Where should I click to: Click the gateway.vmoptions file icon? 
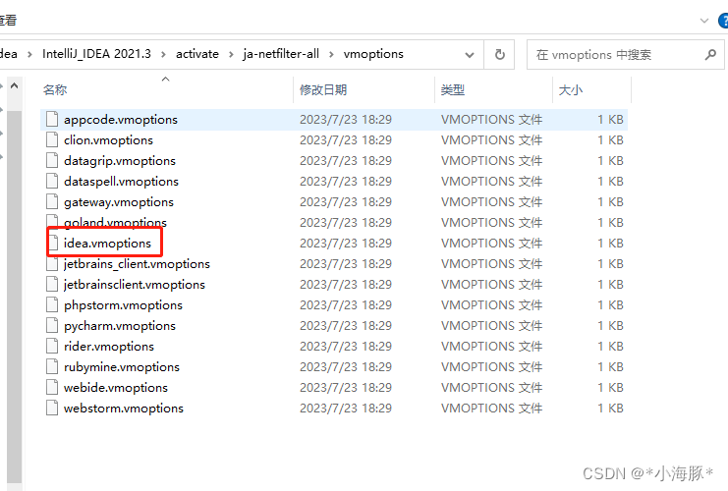point(52,202)
